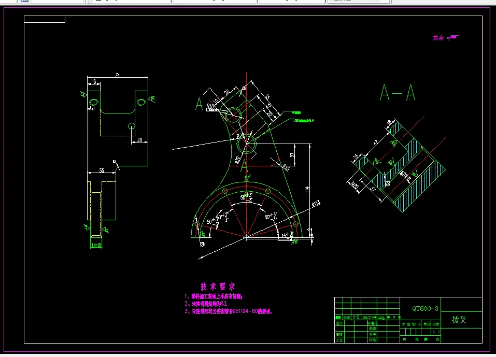Image resolution: width=496 pixels, height=357 pixels.
Task: Click the Ø113 diameter label
Action: tap(316, 204)
